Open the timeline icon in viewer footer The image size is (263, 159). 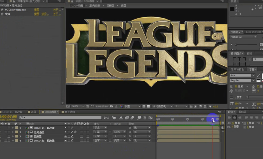[x=200, y=107]
